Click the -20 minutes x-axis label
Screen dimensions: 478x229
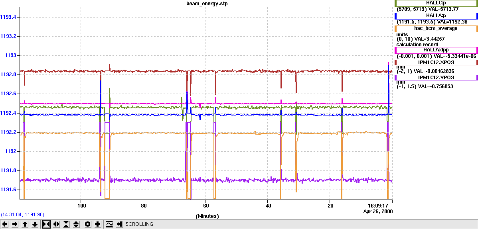[329, 206]
